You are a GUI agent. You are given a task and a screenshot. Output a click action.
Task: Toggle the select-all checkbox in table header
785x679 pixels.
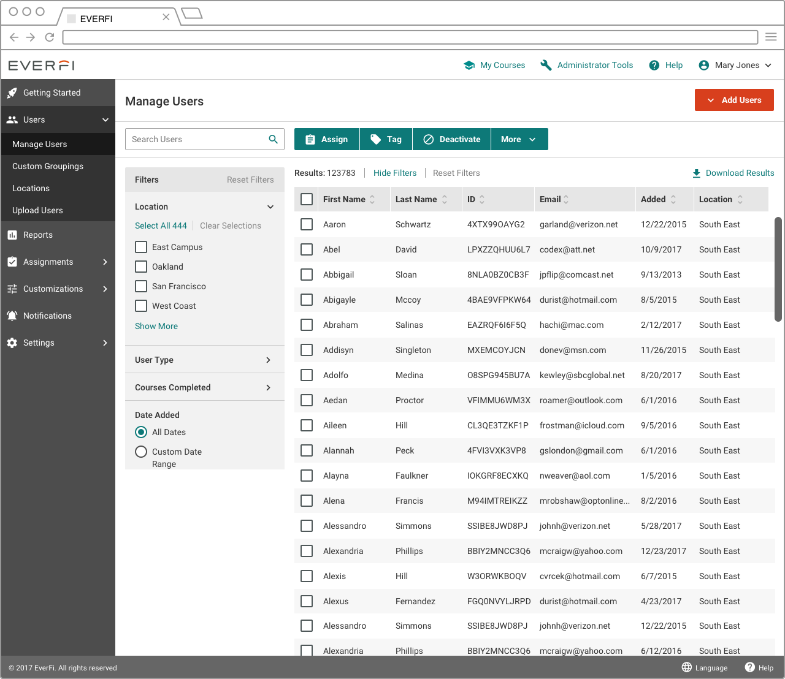(x=307, y=200)
